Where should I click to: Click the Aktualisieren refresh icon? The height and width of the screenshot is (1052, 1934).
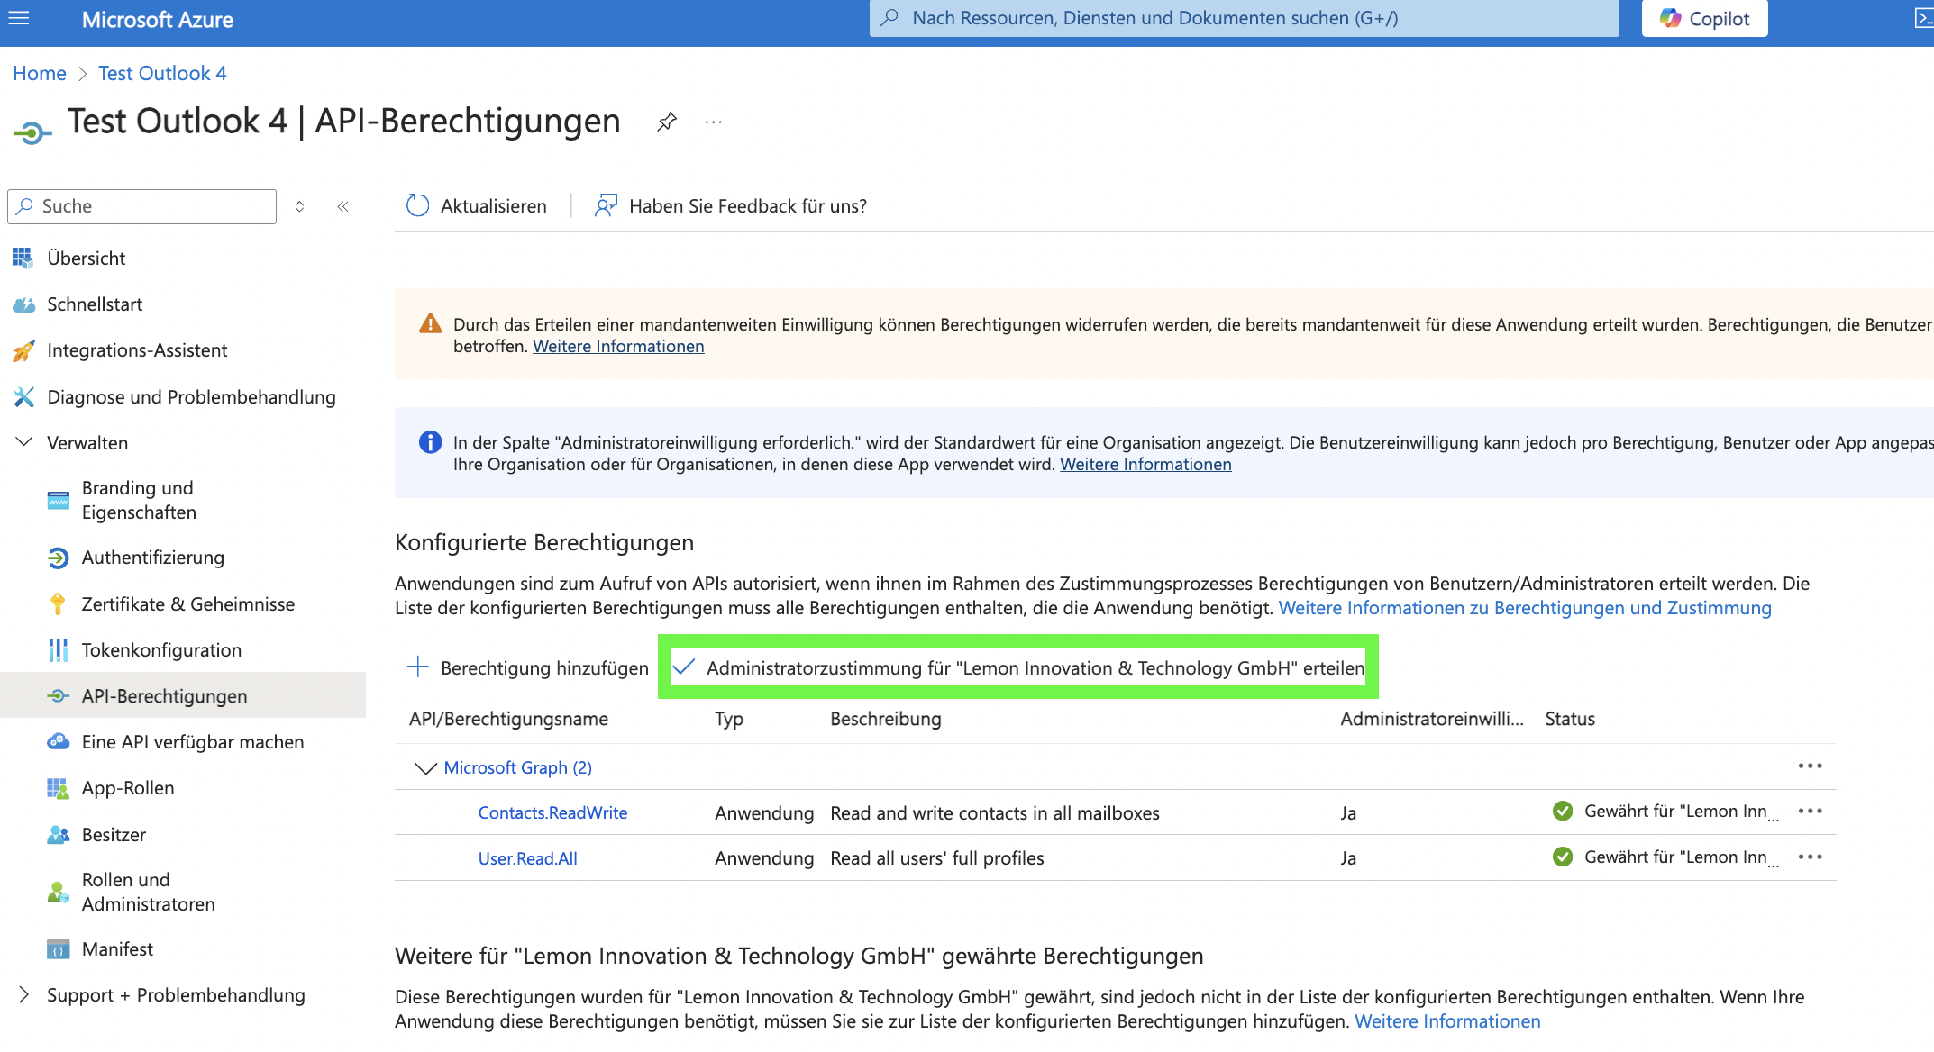pyautogui.click(x=417, y=205)
